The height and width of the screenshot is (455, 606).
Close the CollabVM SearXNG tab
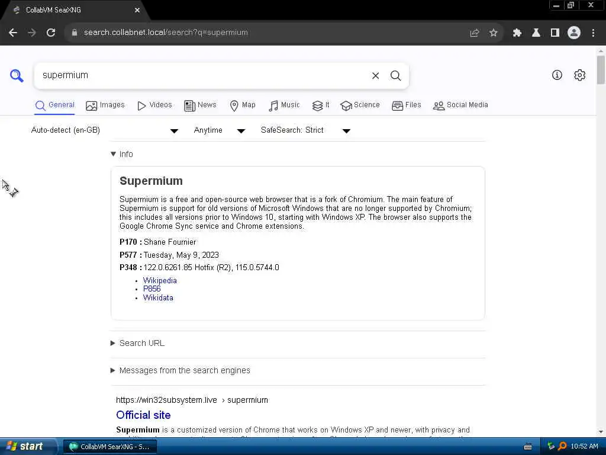click(137, 10)
